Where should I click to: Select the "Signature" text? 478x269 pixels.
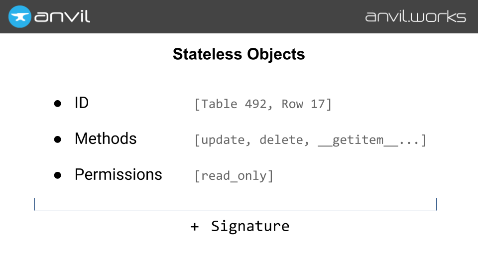click(x=250, y=226)
